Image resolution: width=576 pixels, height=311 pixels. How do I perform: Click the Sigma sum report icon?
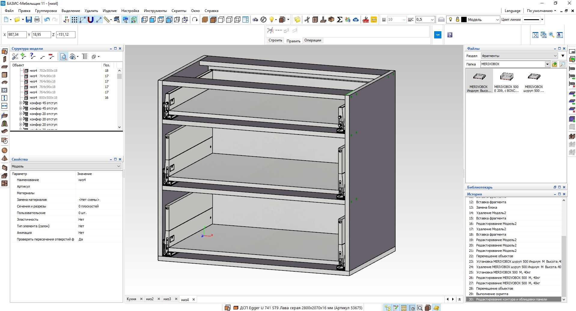click(x=340, y=20)
